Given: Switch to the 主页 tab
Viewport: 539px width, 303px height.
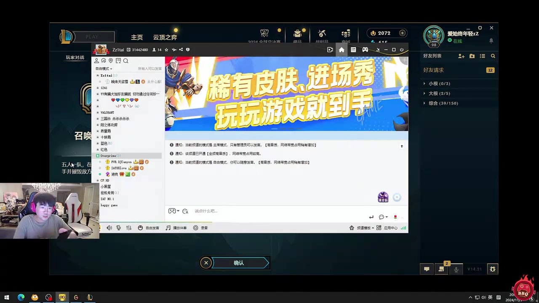Looking at the screenshot, I should [137, 37].
